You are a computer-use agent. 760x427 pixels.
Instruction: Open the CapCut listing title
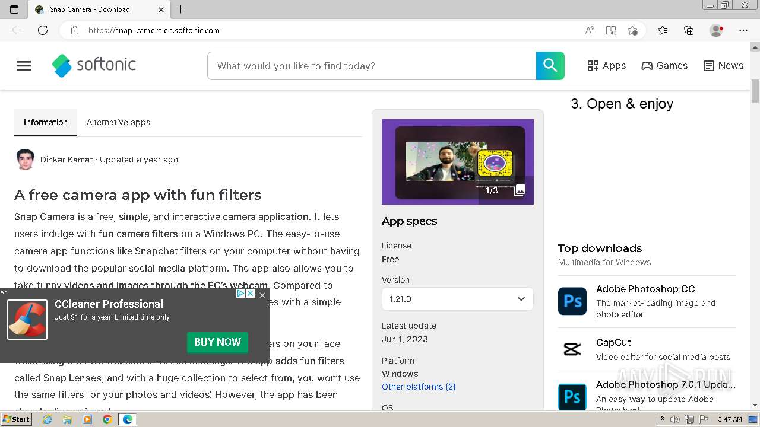point(613,342)
